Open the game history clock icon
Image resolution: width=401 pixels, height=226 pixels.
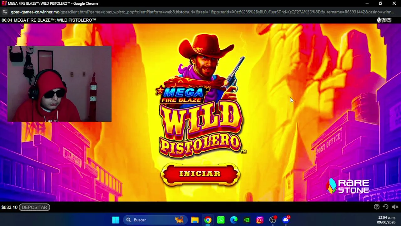click(386, 207)
